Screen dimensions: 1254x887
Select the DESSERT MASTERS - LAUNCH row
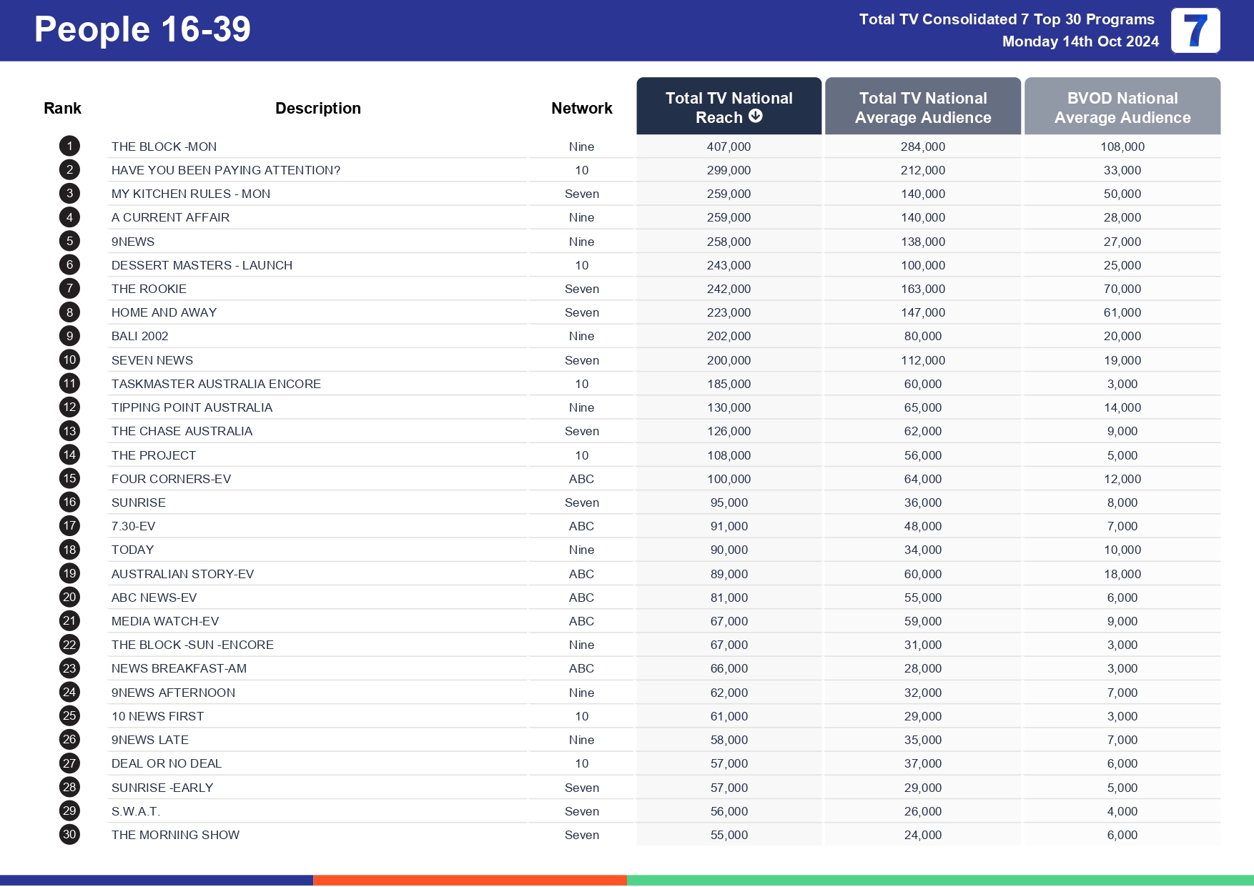pos(202,265)
